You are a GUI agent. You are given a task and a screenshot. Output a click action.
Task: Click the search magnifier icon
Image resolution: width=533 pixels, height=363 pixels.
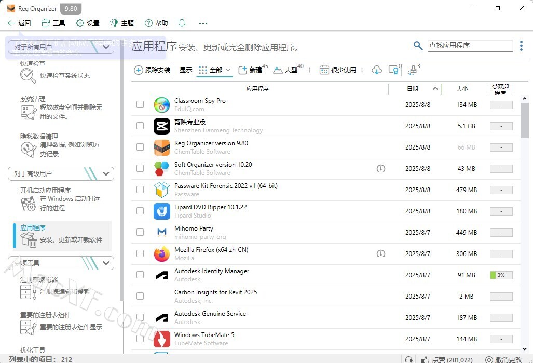pyautogui.click(x=418, y=45)
